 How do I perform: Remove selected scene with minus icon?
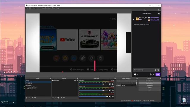pyautogui.click(x=29, y=98)
